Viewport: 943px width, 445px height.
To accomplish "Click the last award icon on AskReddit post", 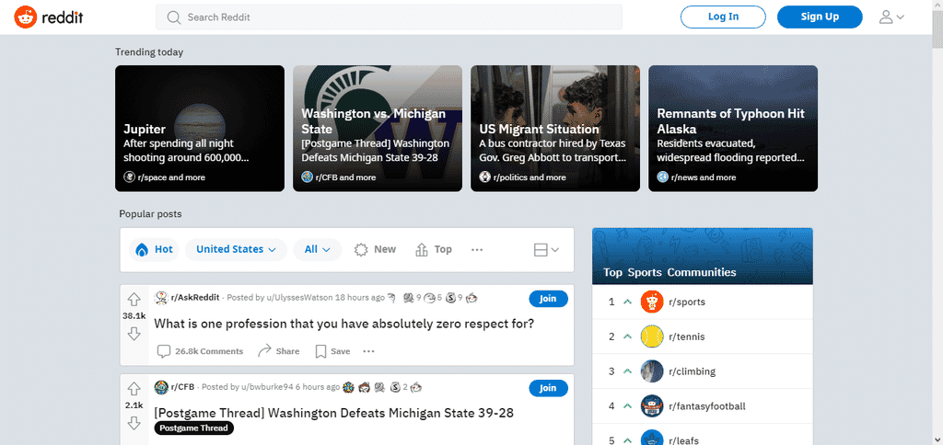I will [x=471, y=297].
